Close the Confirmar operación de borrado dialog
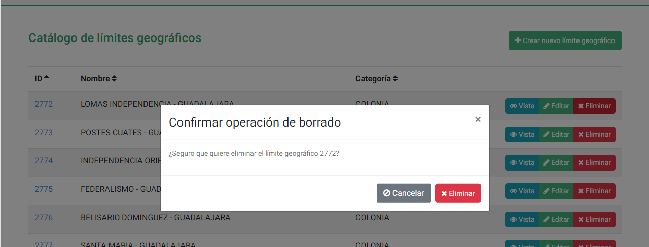This screenshot has width=649, height=247. click(x=478, y=120)
